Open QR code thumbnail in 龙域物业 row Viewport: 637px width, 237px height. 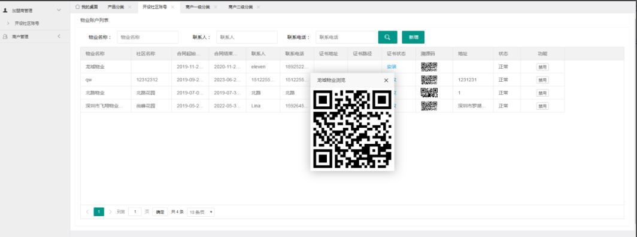429,67
